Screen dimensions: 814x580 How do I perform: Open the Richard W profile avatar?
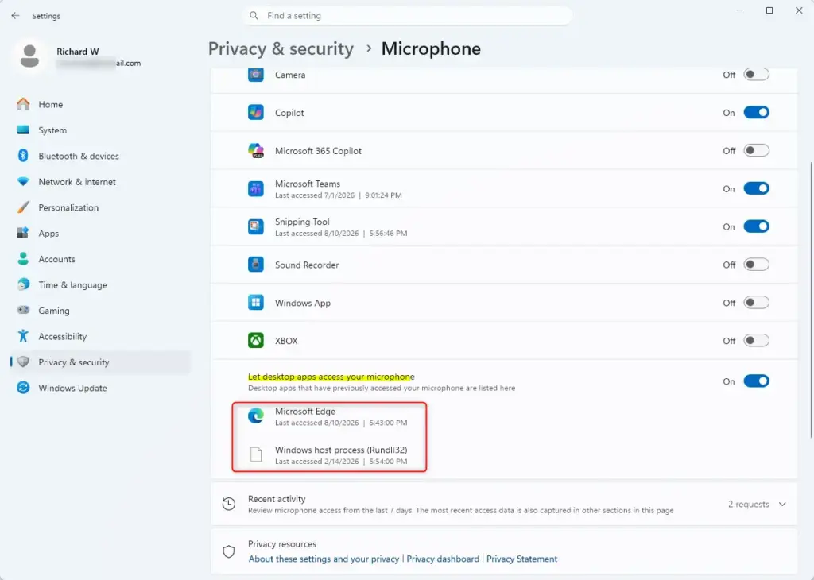tap(29, 56)
